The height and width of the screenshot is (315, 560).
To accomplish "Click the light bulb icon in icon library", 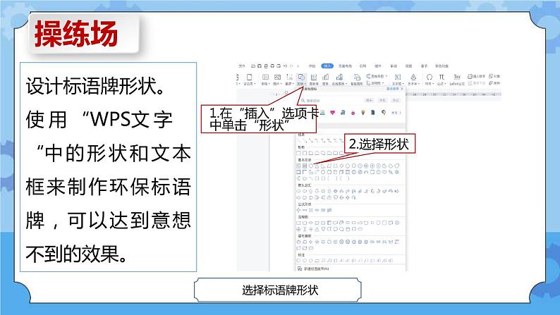I will click(x=363, y=112).
